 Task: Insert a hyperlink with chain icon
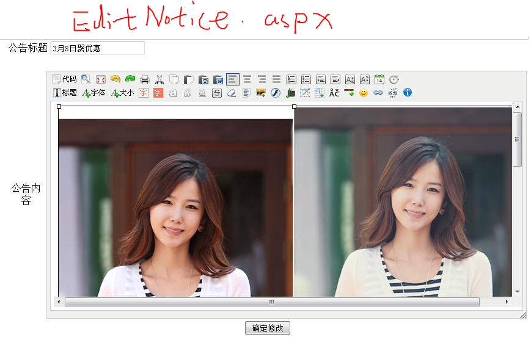378,93
